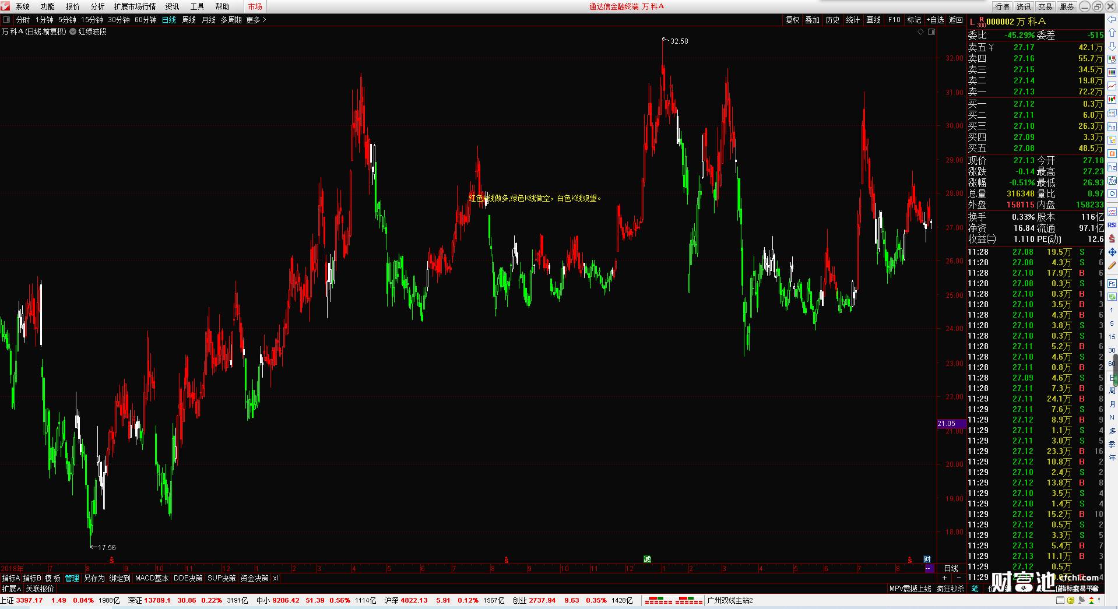Click the green refresh sidebar icon
Image resolution: width=1118 pixels, height=609 pixels.
(x=1112, y=297)
